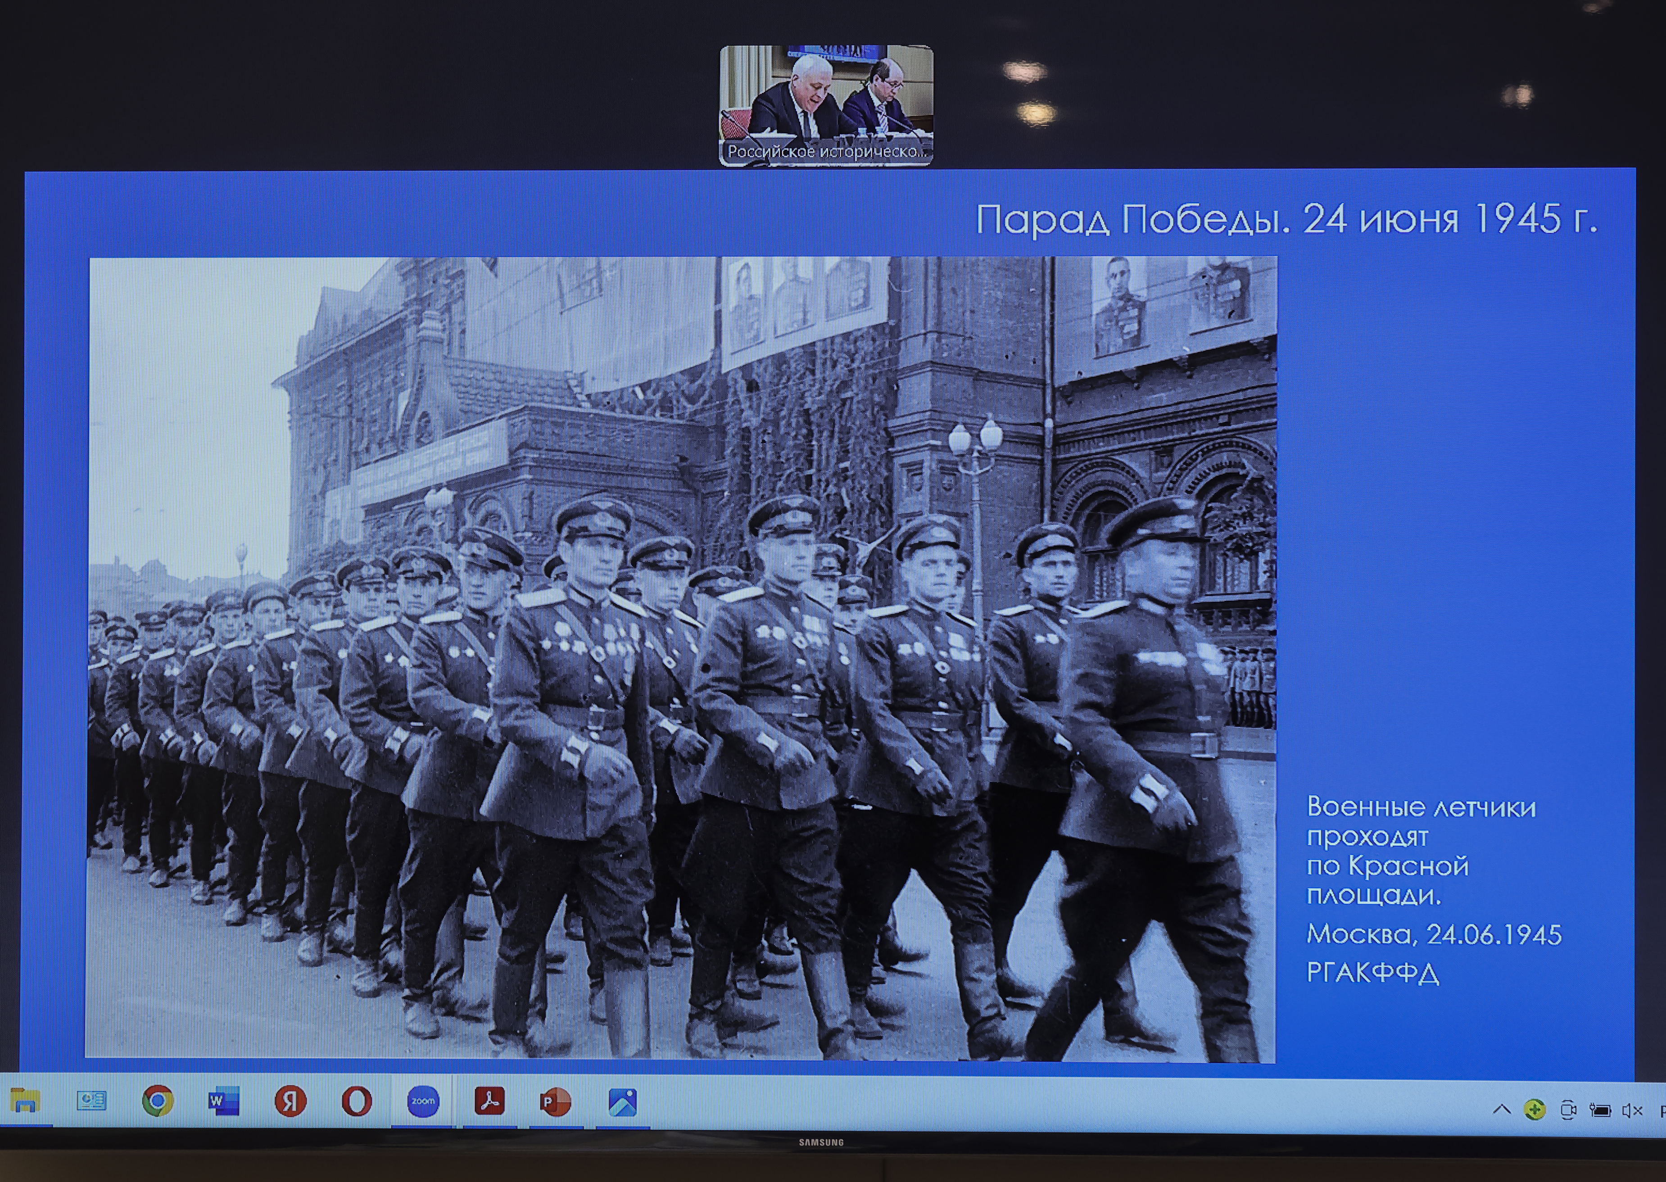Switch to the Zoom app in the taskbar
This screenshot has height=1182, width=1666.
click(423, 1101)
